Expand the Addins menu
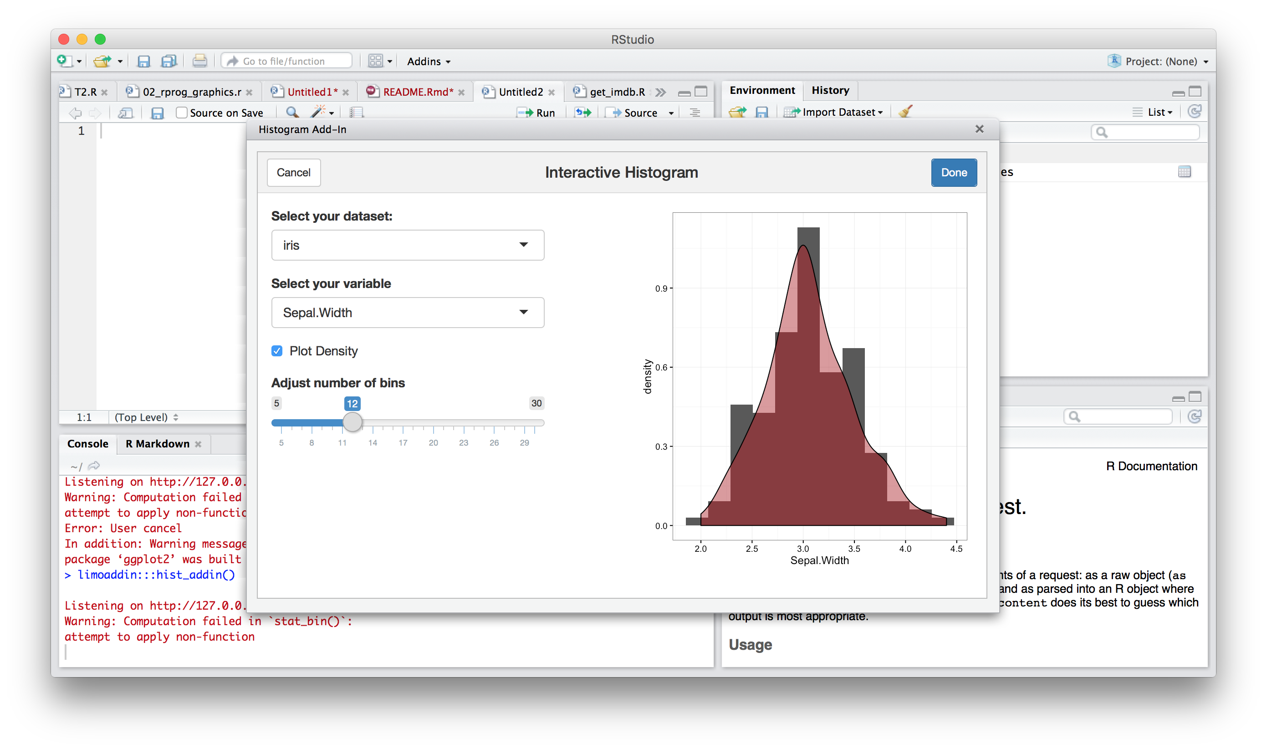This screenshot has height=750, width=1267. 429,61
